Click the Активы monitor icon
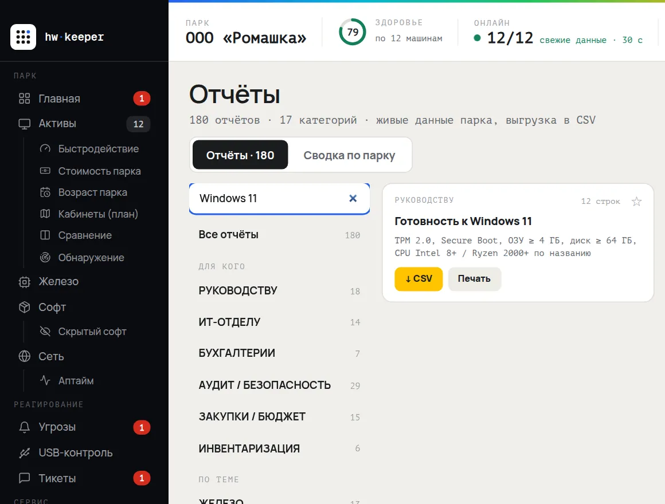Image resolution: width=665 pixels, height=504 pixels. coord(25,124)
